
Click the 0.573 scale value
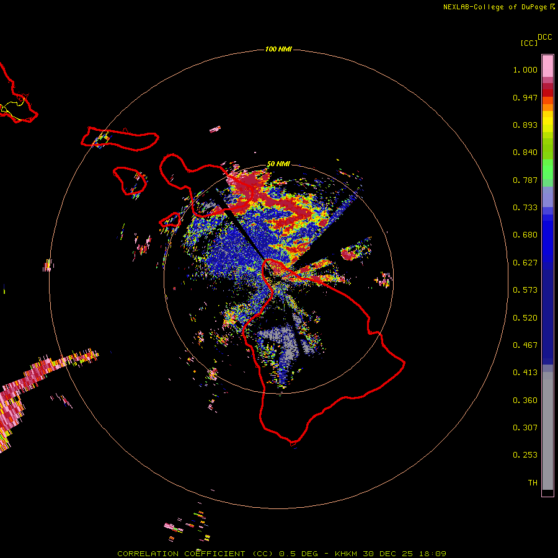[x=525, y=290]
